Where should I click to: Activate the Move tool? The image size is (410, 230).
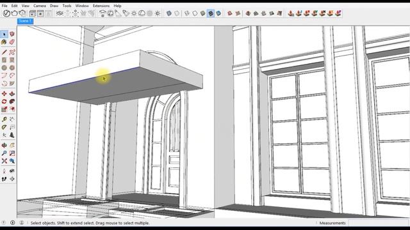(4, 94)
